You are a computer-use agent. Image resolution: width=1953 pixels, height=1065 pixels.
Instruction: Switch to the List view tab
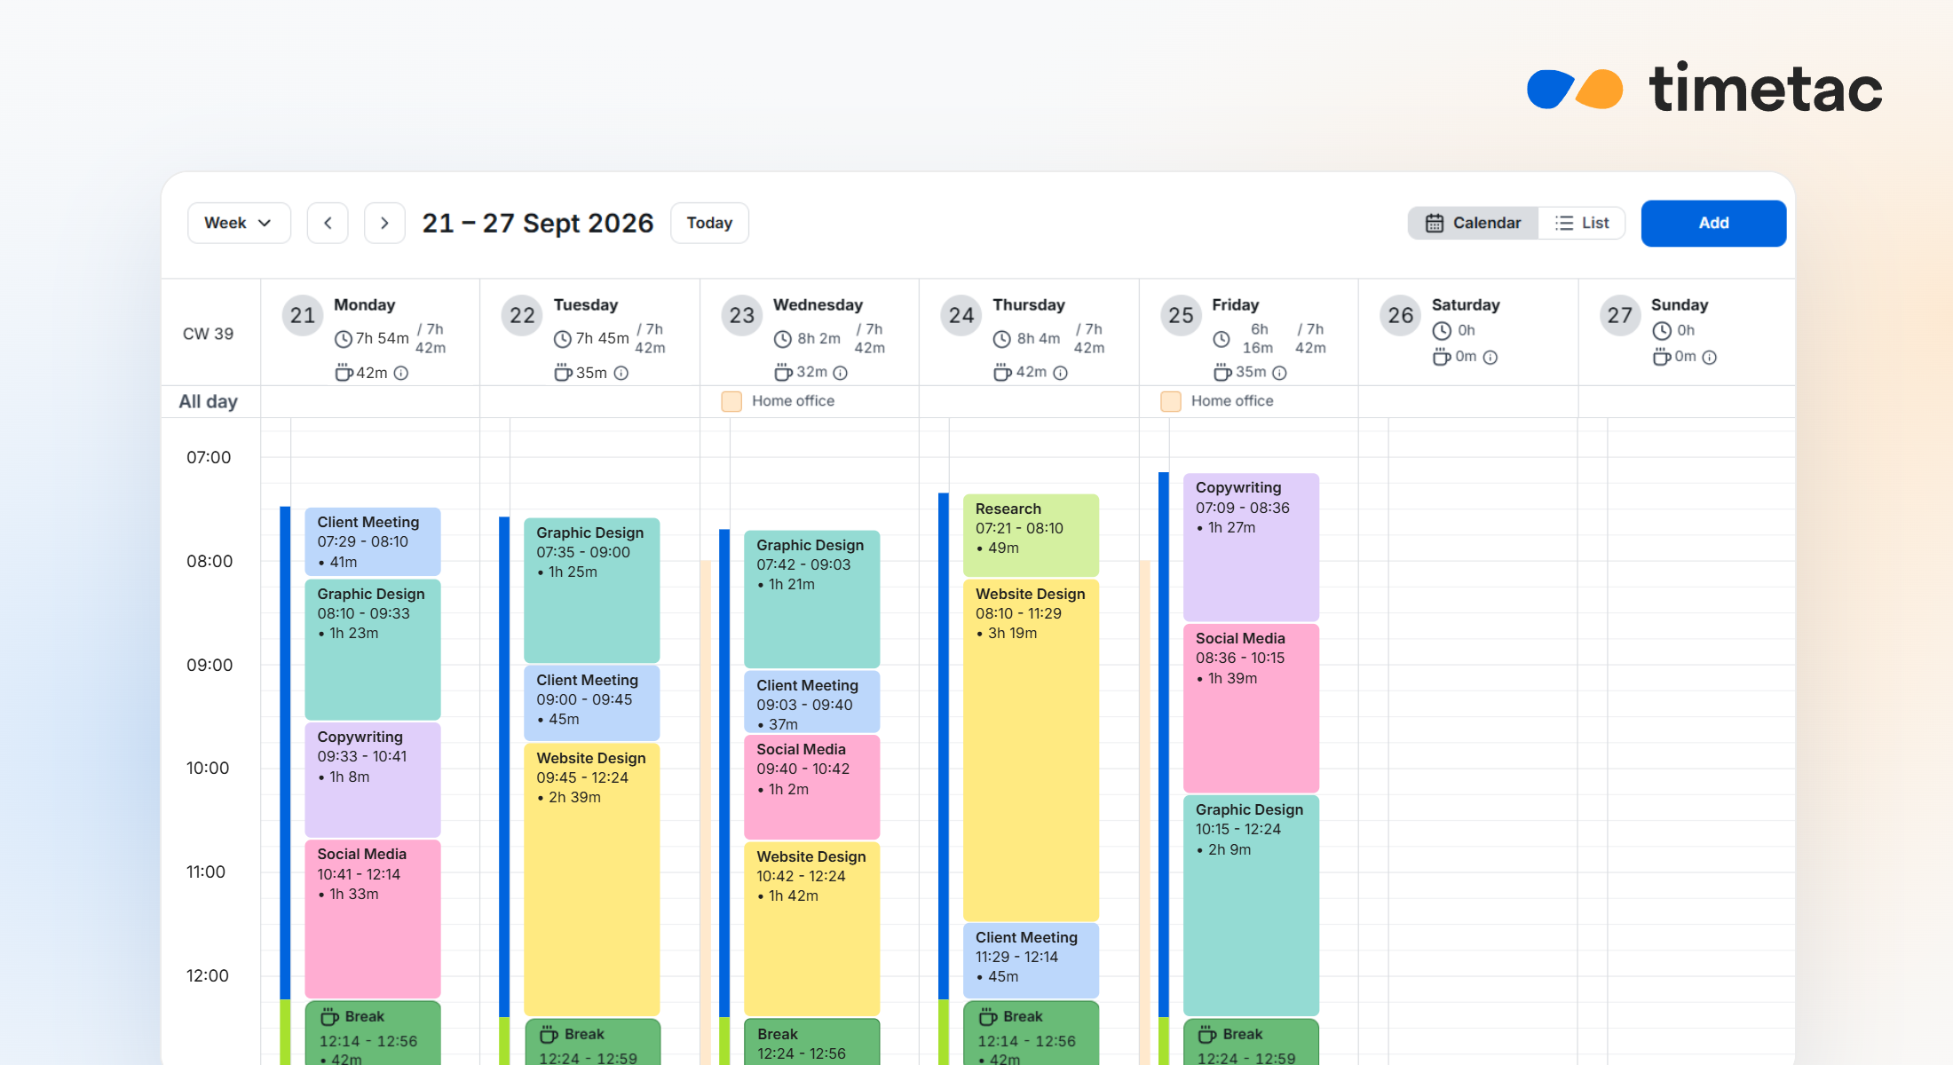1582,223
